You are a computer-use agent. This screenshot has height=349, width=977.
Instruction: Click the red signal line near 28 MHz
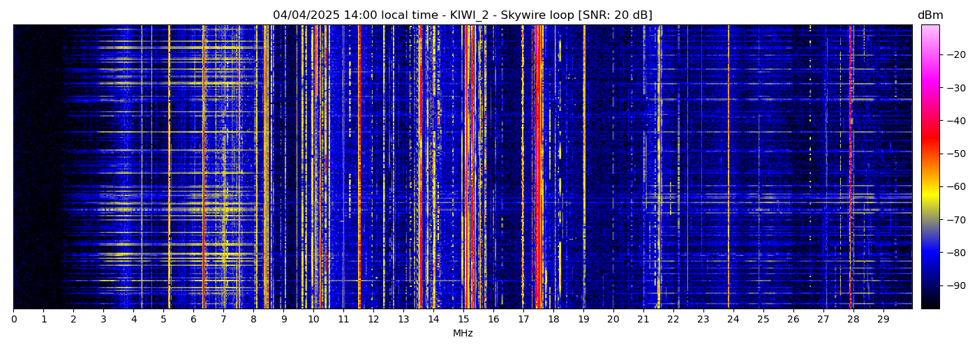pos(851,168)
